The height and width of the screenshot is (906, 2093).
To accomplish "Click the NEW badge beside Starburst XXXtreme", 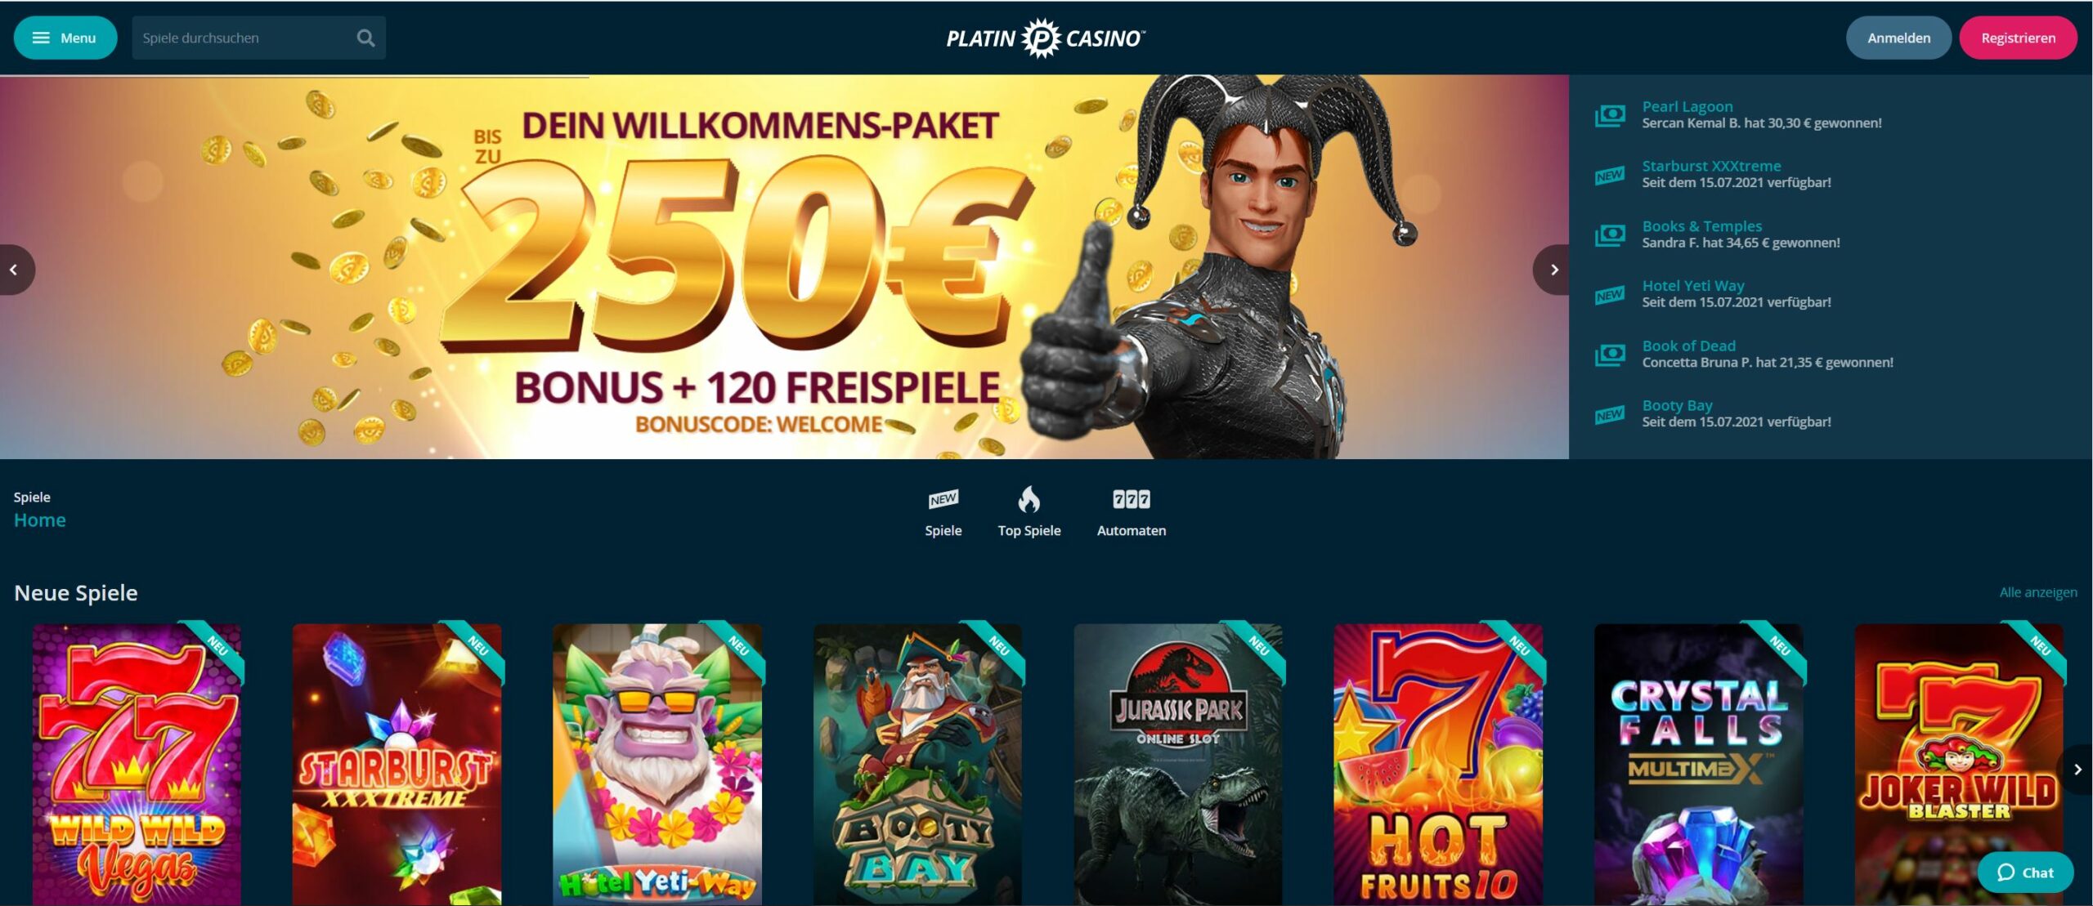I will 1610,175.
